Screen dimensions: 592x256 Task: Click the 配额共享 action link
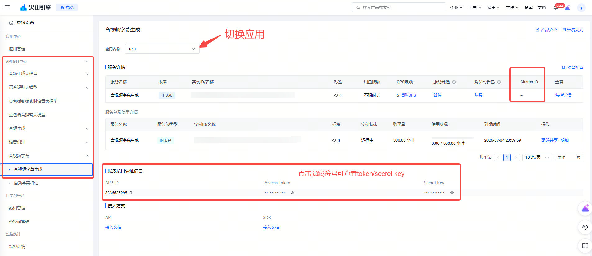point(549,140)
